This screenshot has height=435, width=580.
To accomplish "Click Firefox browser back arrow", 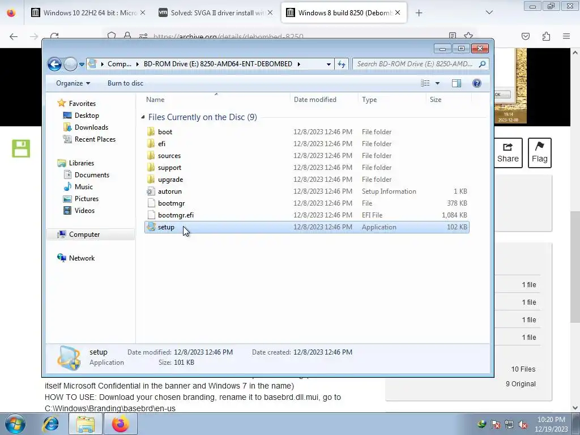I will [14, 36].
